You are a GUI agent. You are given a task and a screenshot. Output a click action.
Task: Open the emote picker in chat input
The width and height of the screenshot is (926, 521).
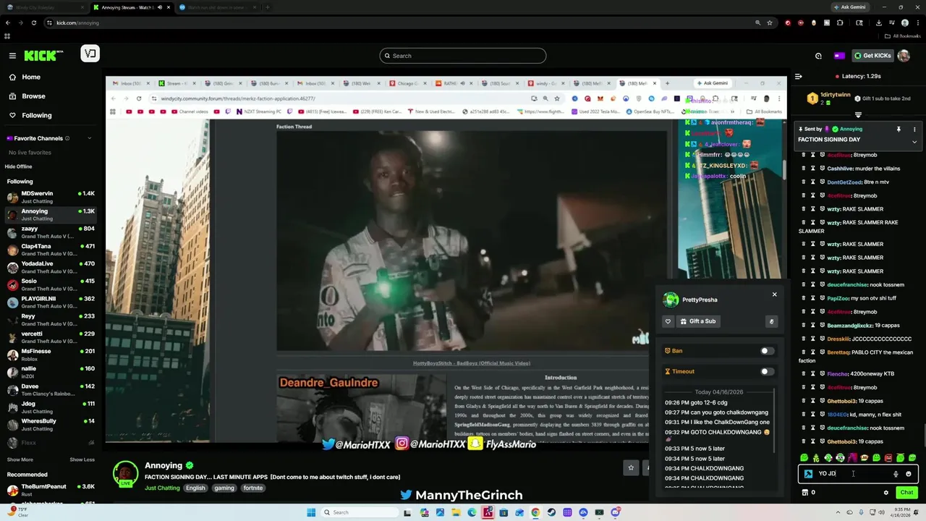909,474
